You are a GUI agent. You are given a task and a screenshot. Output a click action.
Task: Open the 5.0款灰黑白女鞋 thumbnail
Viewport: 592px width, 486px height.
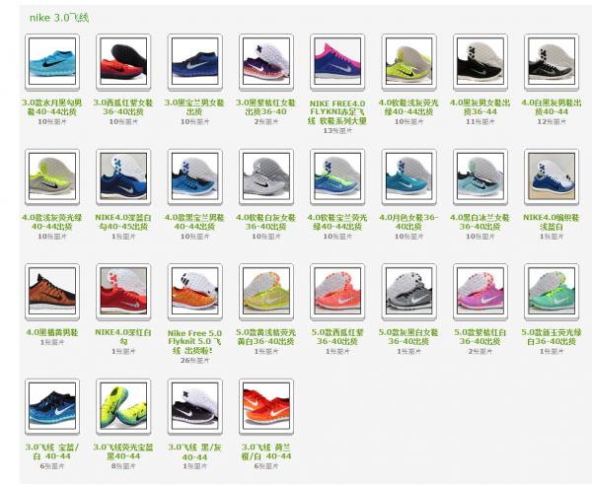coord(408,291)
